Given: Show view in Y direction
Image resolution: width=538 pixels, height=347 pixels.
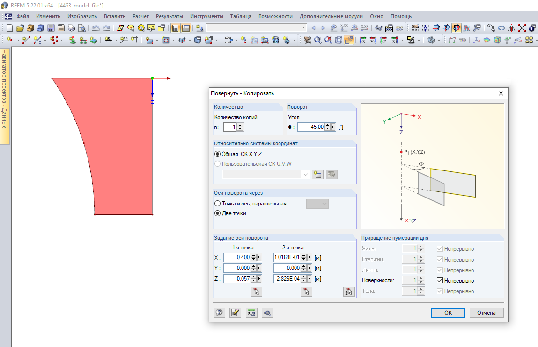Looking at the screenshot, I should pos(373,40).
